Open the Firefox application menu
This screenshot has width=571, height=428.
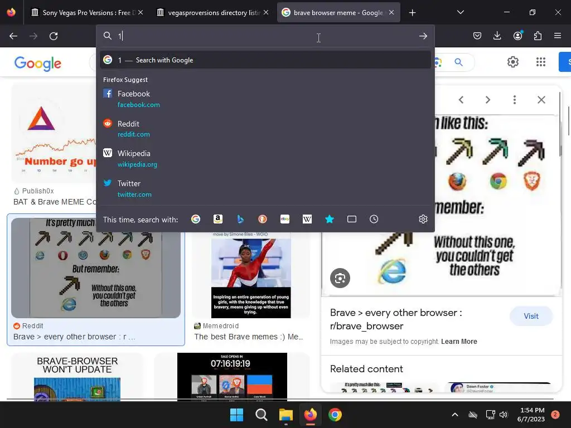[x=558, y=36]
